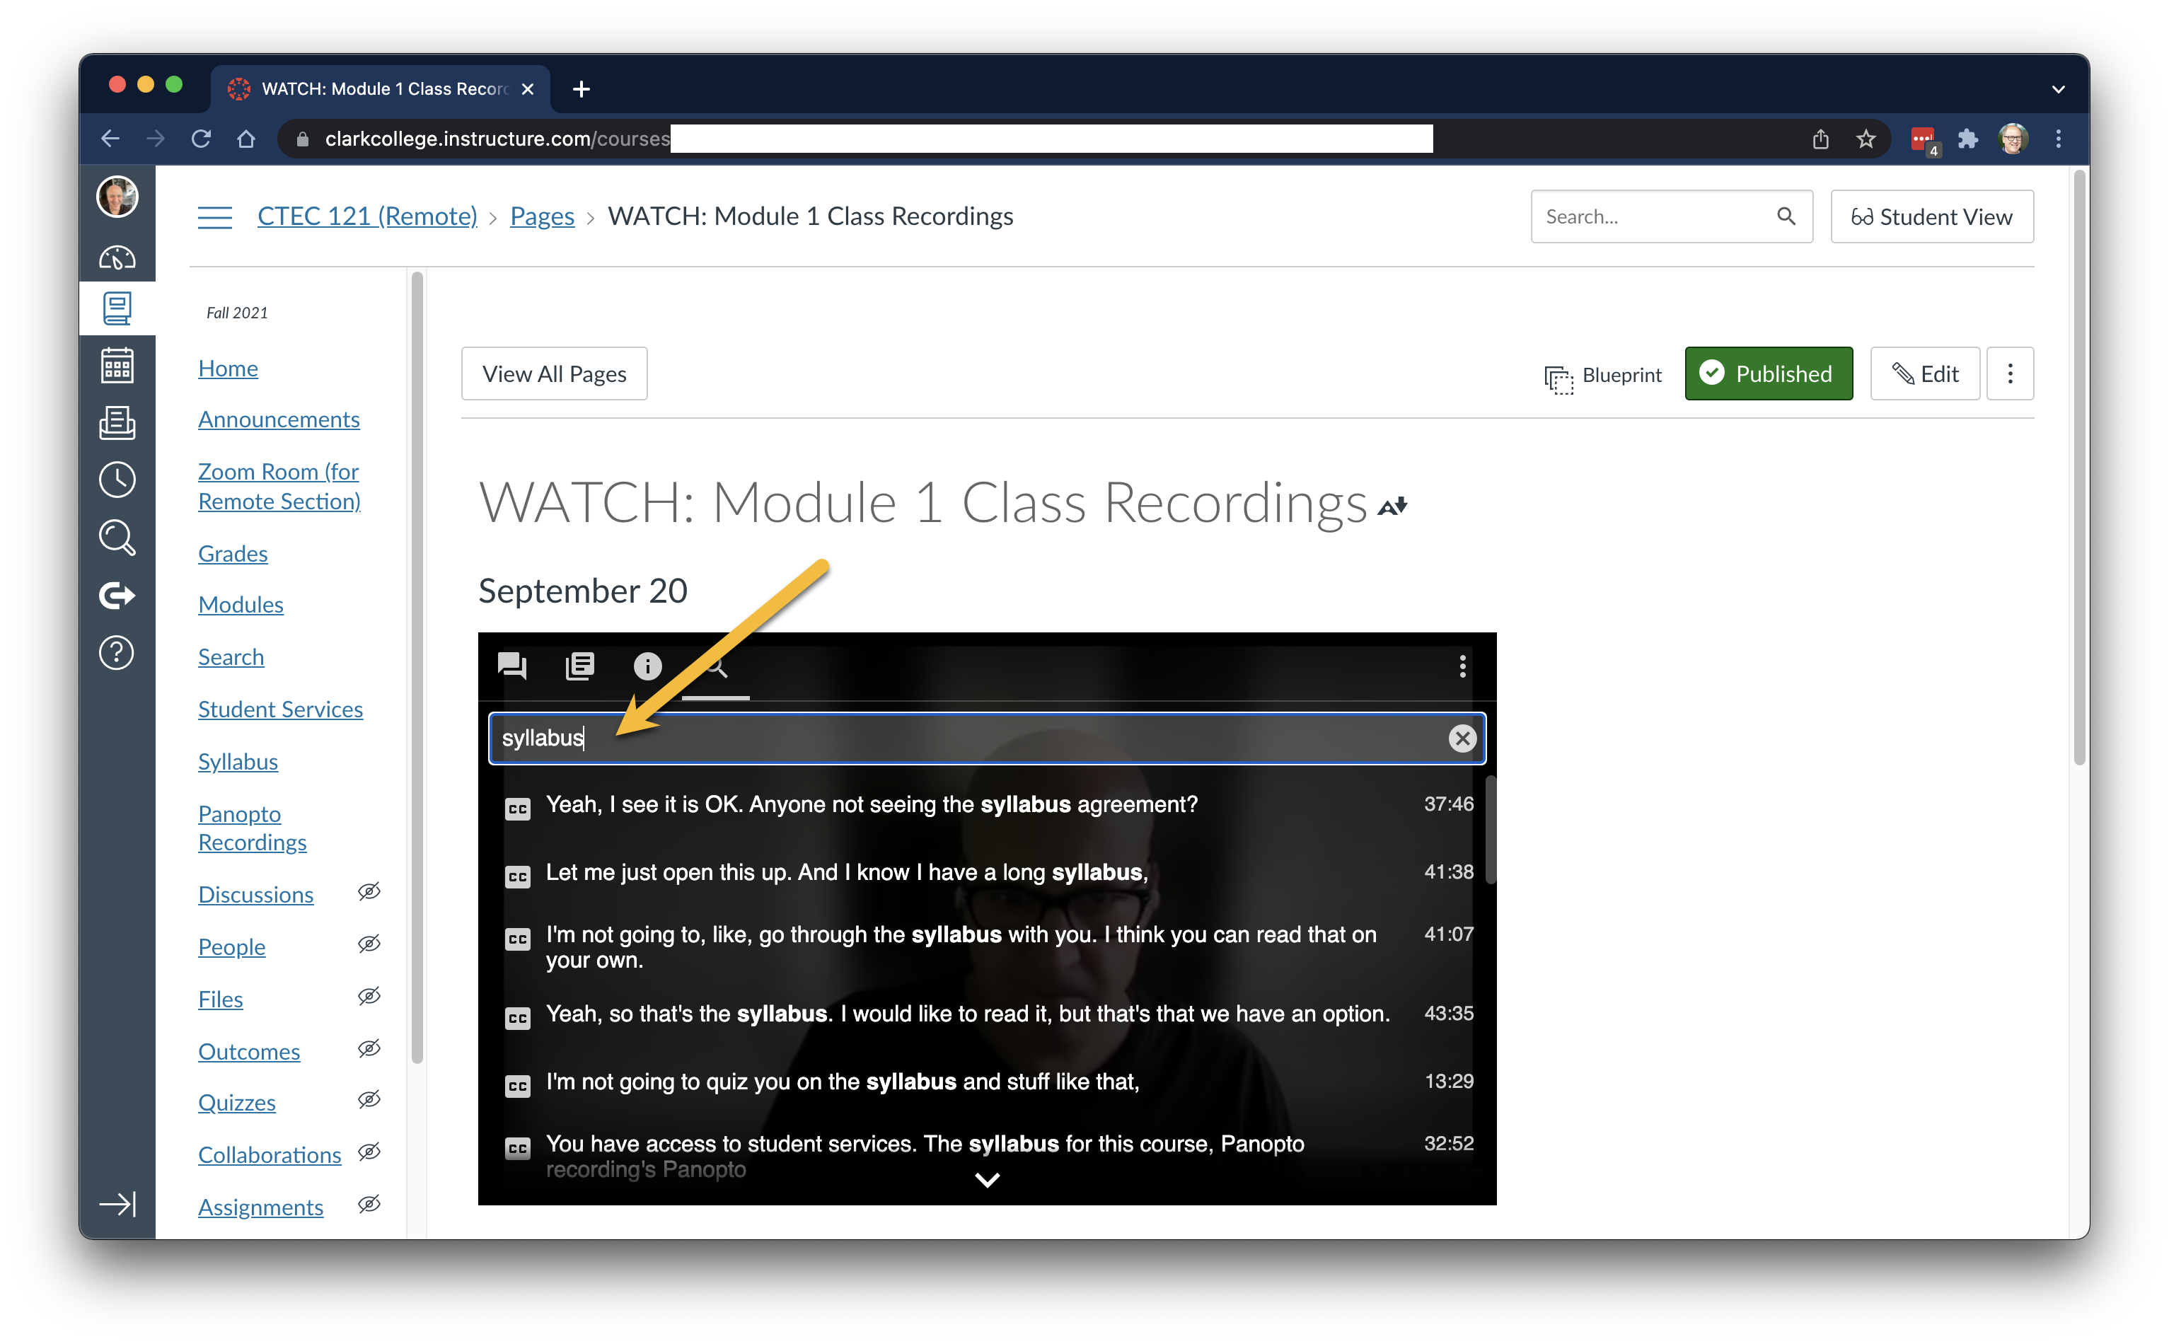Viewport: 2169px width, 1344px height.
Task: Open the Help question mark icon
Action: click(117, 652)
